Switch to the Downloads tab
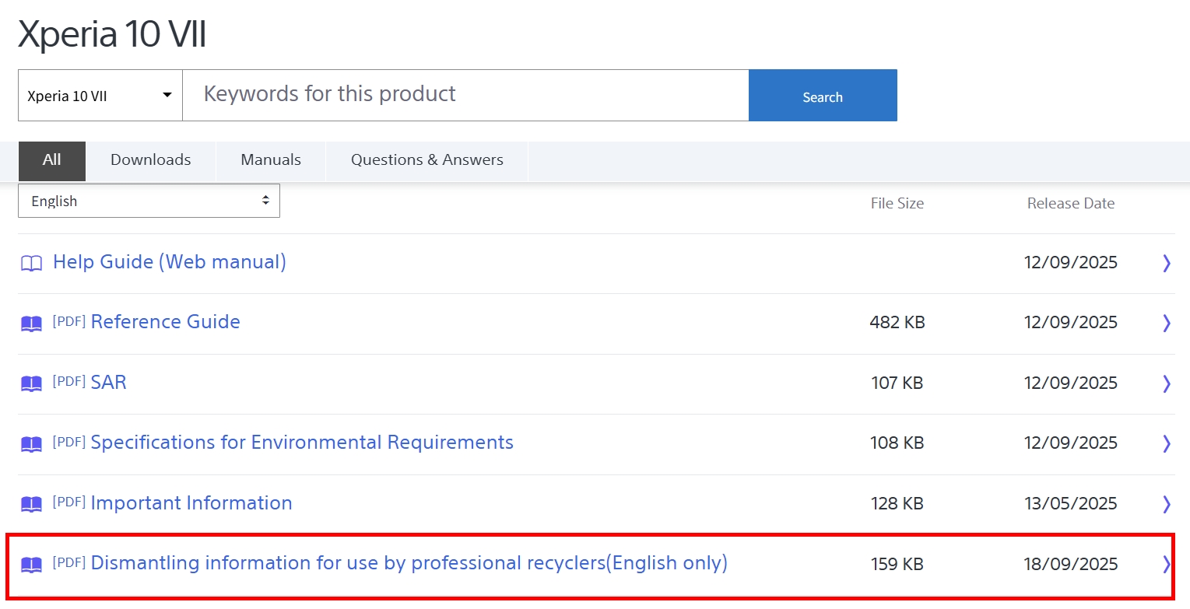Image resolution: width=1190 pixels, height=609 pixels. (x=150, y=160)
